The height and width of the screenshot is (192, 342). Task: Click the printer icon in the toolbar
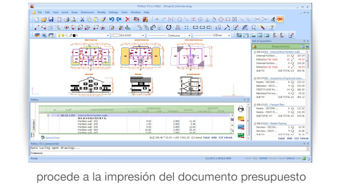click(x=66, y=19)
